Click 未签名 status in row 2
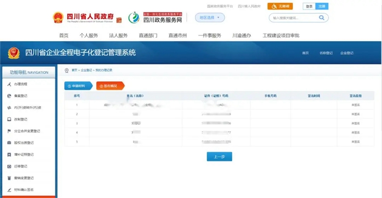 tap(356, 114)
